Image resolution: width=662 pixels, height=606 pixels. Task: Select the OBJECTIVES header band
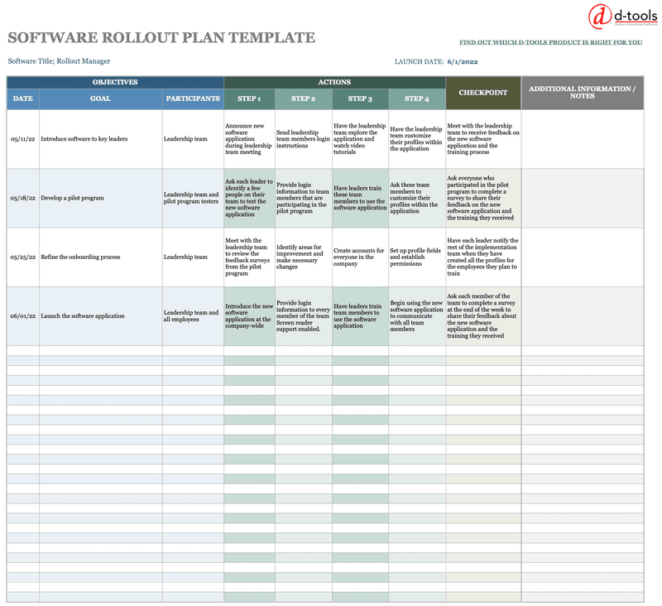click(113, 81)
